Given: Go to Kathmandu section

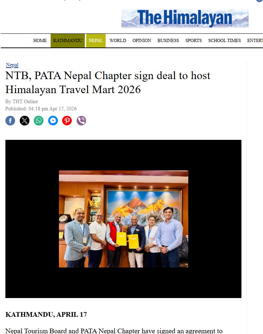Looking at the screenshot, I should click(68, 41).
